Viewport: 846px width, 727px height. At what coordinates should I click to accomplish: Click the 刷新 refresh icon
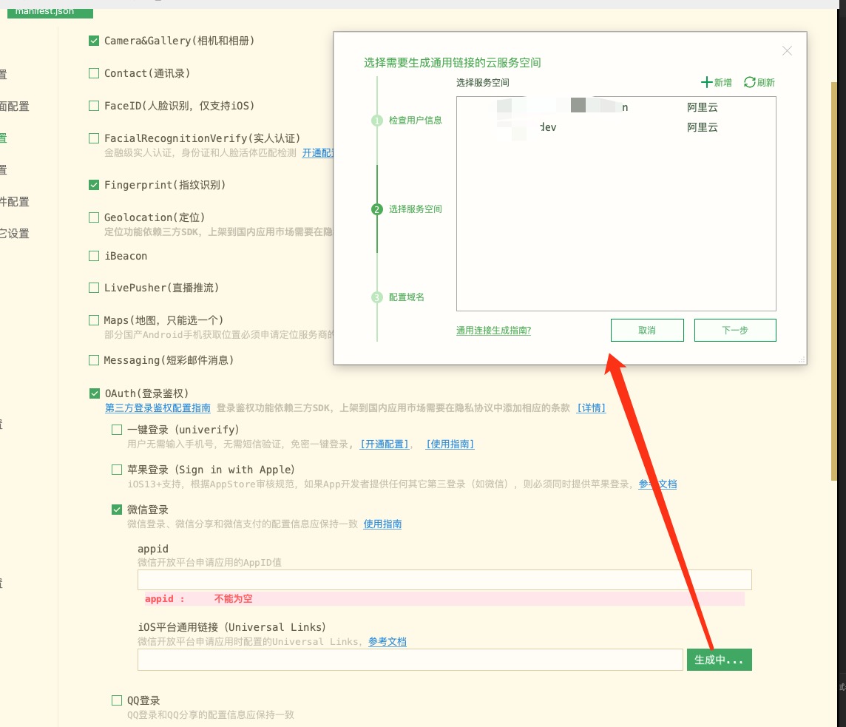click(x=750, y=83)
